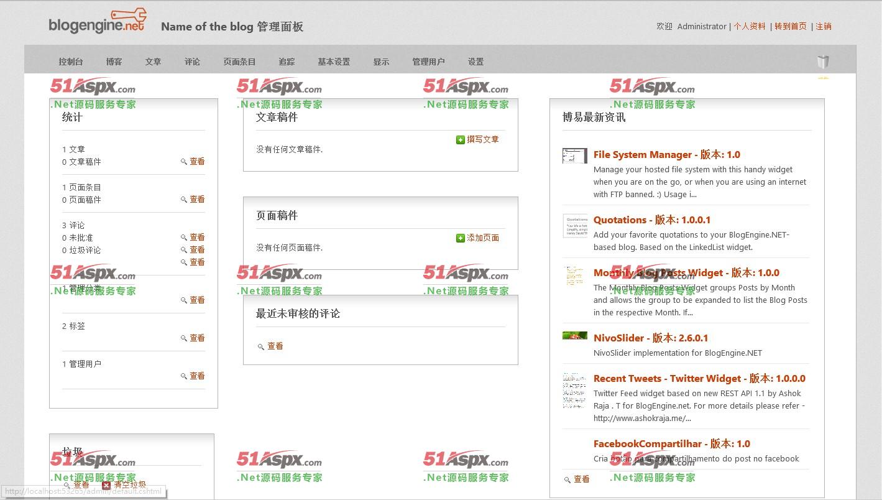Click magnifier icon in the 页面稿件 statistics row
This screenshot has width=882, height=500.
pyautogui.click(x=184, y=200)
